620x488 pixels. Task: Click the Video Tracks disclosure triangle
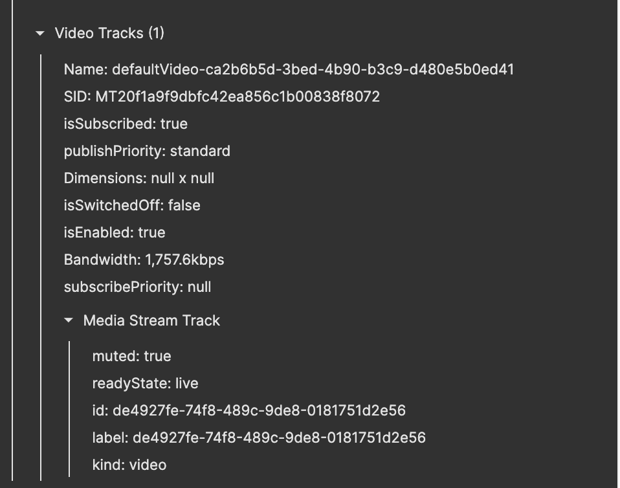pyautogui.click(x=40, y=33)
